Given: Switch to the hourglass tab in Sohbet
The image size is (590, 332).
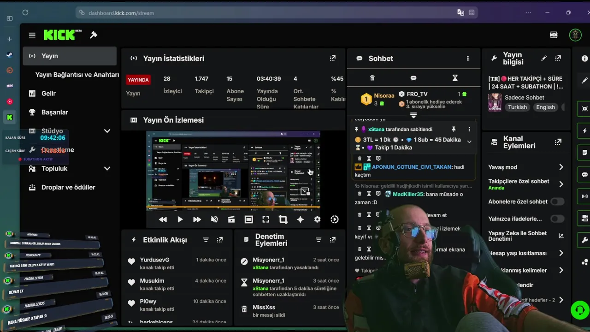Looking at the screenshot, I should (x=455, y=78).
